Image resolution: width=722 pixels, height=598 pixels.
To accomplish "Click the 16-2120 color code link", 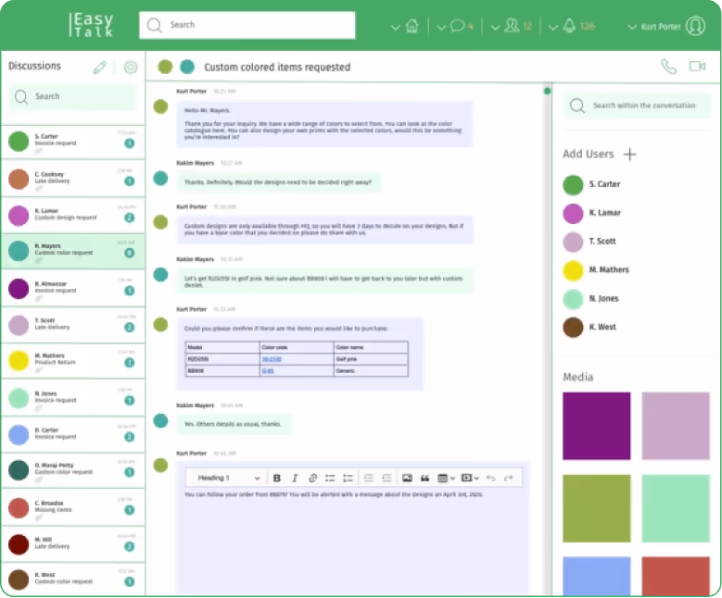I will (x=271, y=356).
